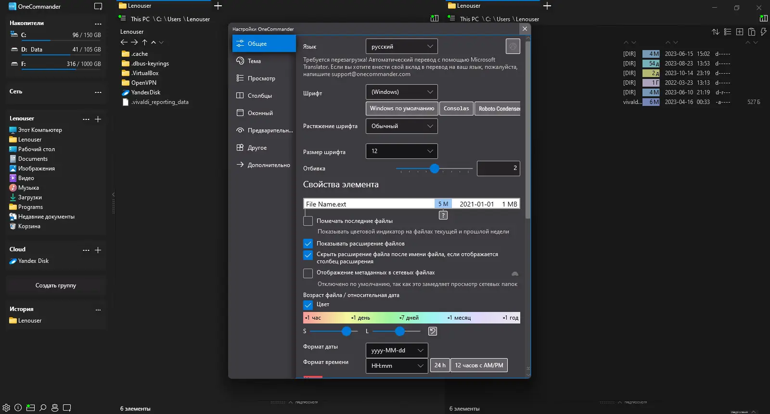Toggle the Цвет checkbox
The width and height of the screenshot is (770, 414).
pyautogui.click(x=308, y=305)
